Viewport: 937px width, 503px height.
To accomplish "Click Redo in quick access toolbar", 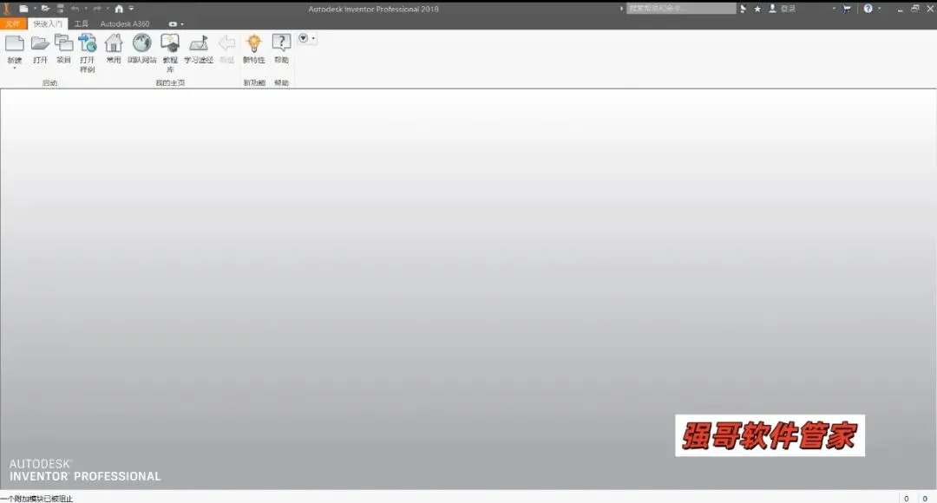I will tap(97, 9).
